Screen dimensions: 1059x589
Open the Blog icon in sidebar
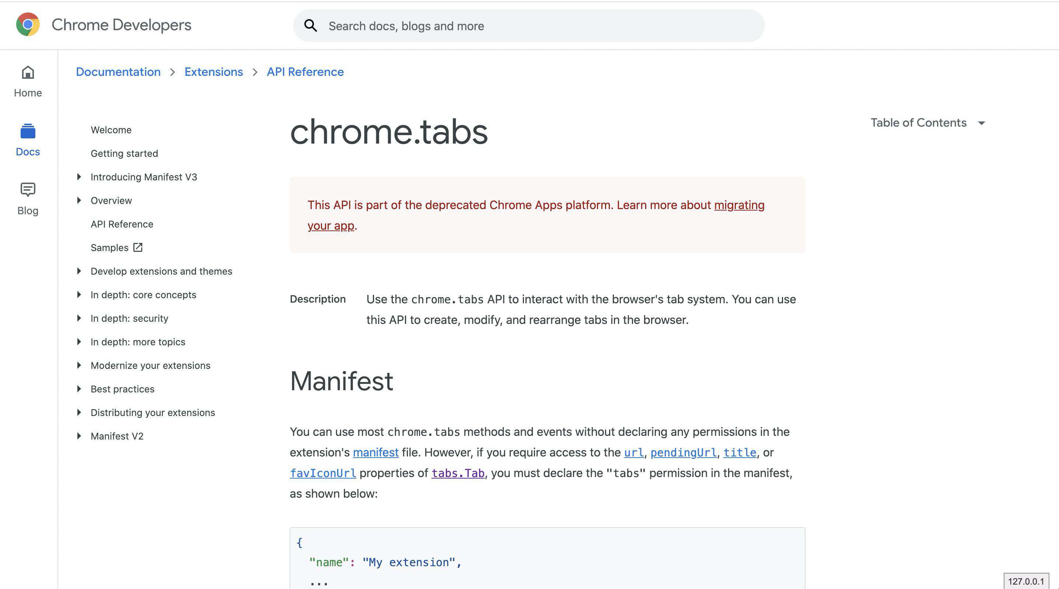[x=28, y=190]
